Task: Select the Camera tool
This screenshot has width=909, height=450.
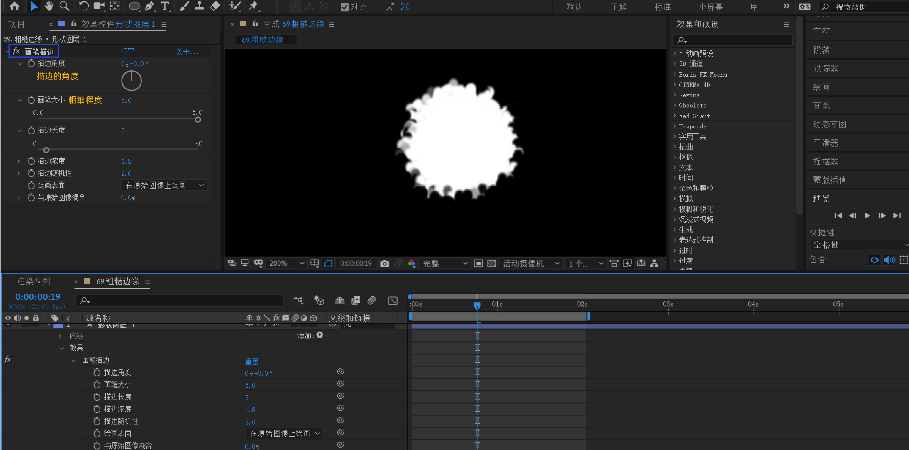Action: click(x=99, y=6)
